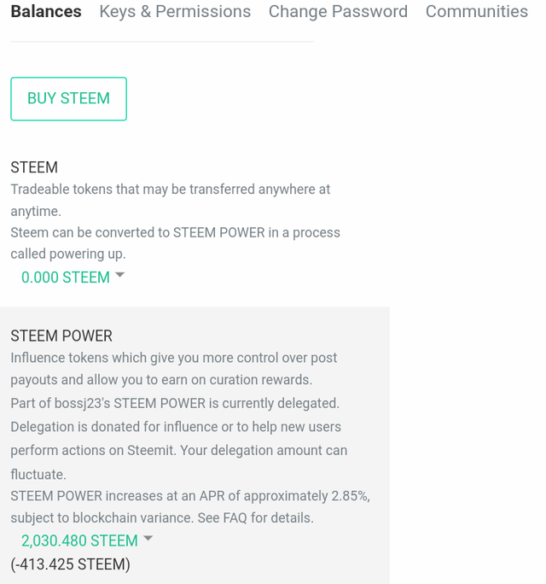Select the delegated amount (-413.425 STEEM)

(70, 564)
